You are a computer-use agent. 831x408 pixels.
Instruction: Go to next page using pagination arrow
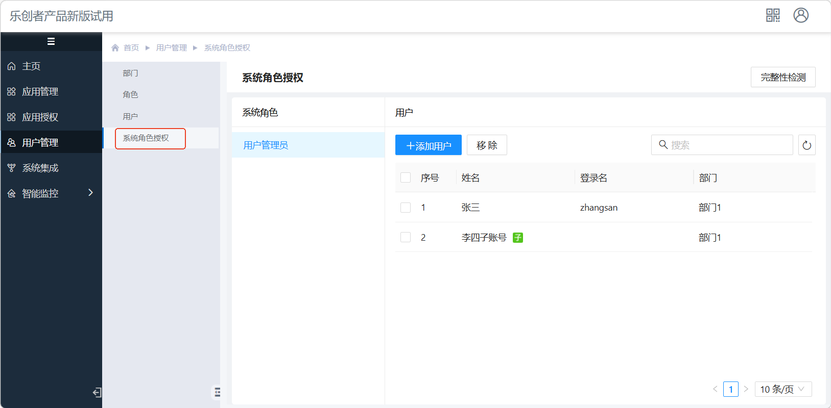pos(746,389)
